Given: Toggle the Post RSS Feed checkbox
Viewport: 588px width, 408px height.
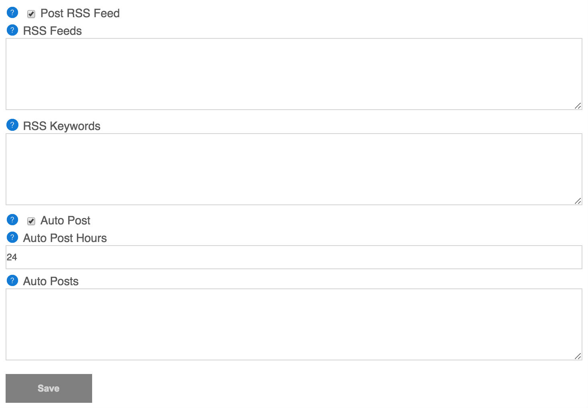Looking at the screenshot, I should coord(31,14).
